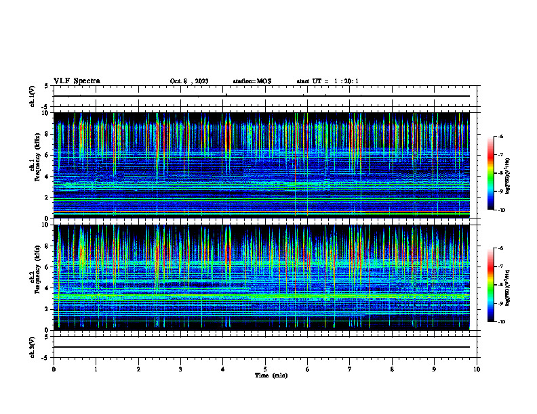Viewport: 537px width, 414px height.
Task: Click time-axis tick label "0"
Action: pyautogui.click(x=54, y=369)
